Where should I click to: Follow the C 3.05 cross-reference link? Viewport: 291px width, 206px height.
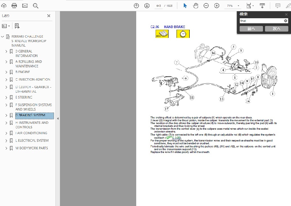[176, 138]
